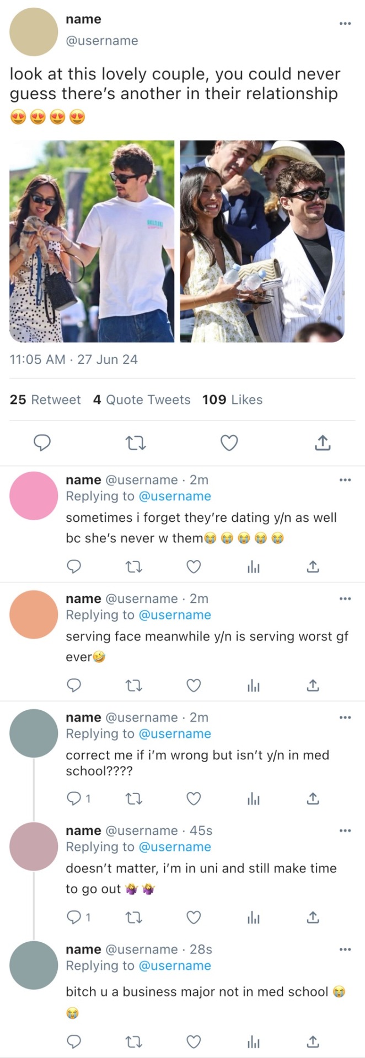View analytics icon on "sometimes i forget" reply

pos(254,566)
